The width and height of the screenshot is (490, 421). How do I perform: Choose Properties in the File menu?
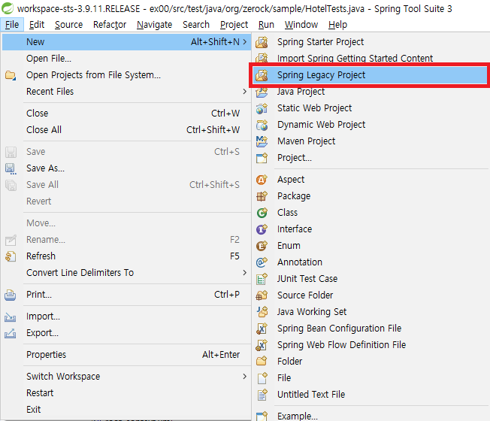(126, 355)
